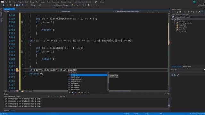
Task: Open the Debug menu
Action: 32,2
